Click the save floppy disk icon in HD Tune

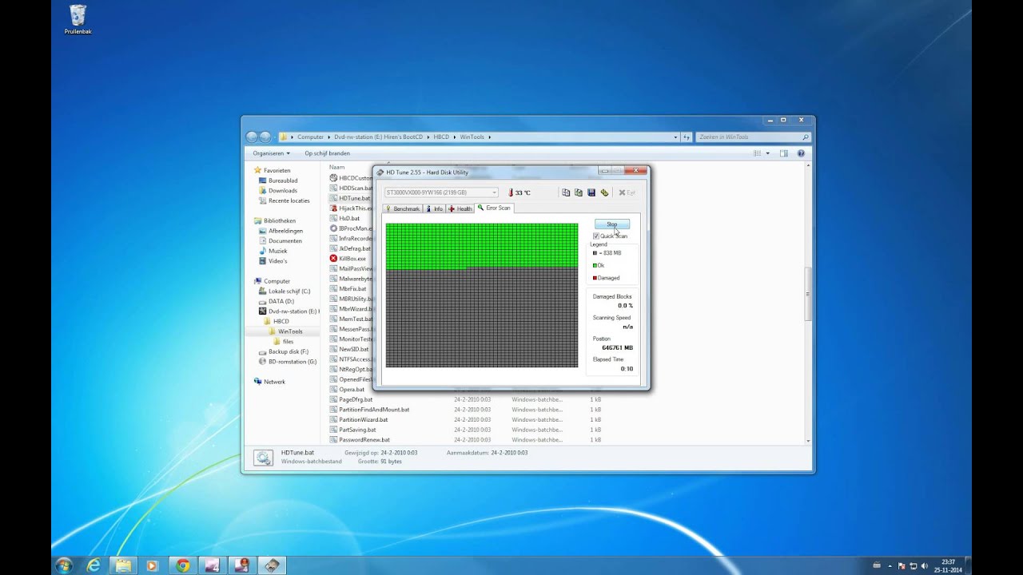coord(591,192)
